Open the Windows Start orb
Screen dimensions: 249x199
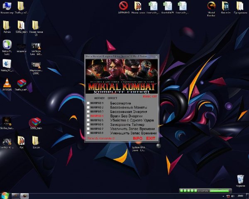pos(5,196)
